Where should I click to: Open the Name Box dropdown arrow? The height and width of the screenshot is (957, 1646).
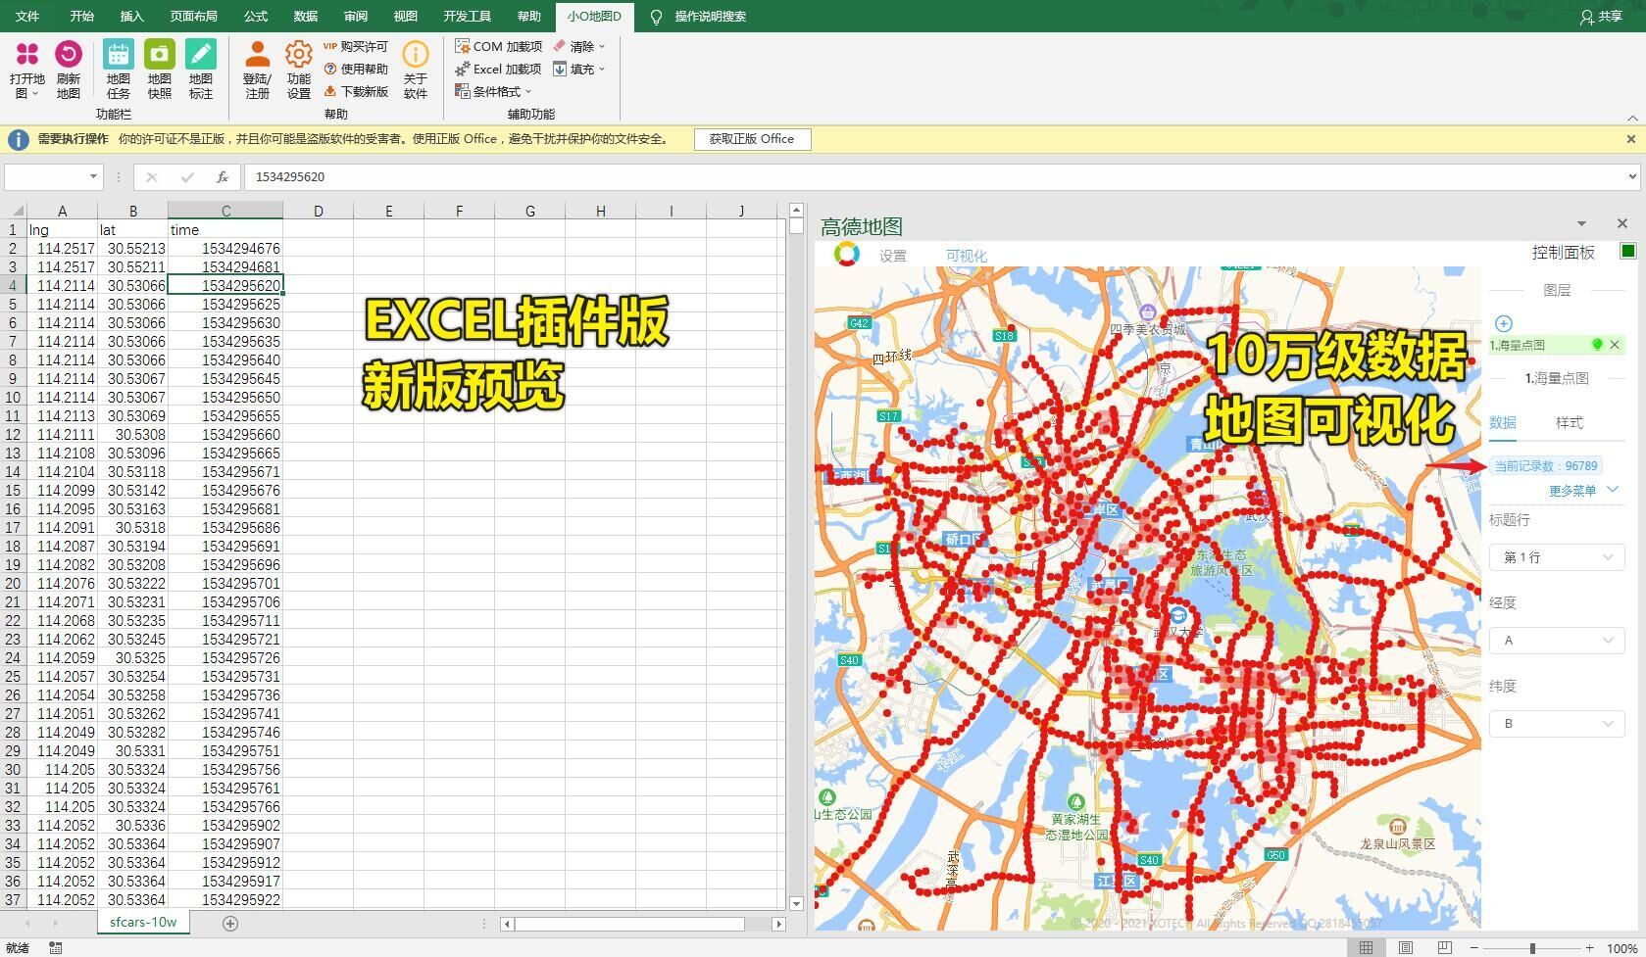[x=94, y=177]
